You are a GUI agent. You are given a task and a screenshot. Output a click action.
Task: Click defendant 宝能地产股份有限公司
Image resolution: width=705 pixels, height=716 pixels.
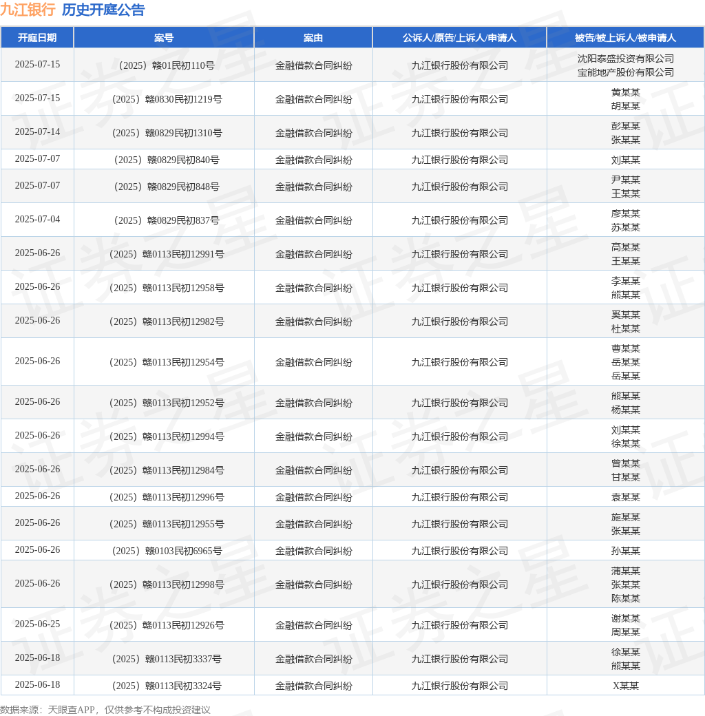pos(626,73)
